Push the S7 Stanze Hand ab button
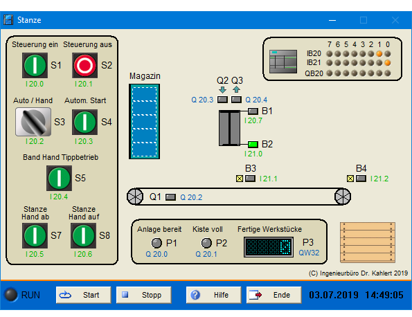The height and width of the screenshot is (317, 412). click(x=35, y=235)
